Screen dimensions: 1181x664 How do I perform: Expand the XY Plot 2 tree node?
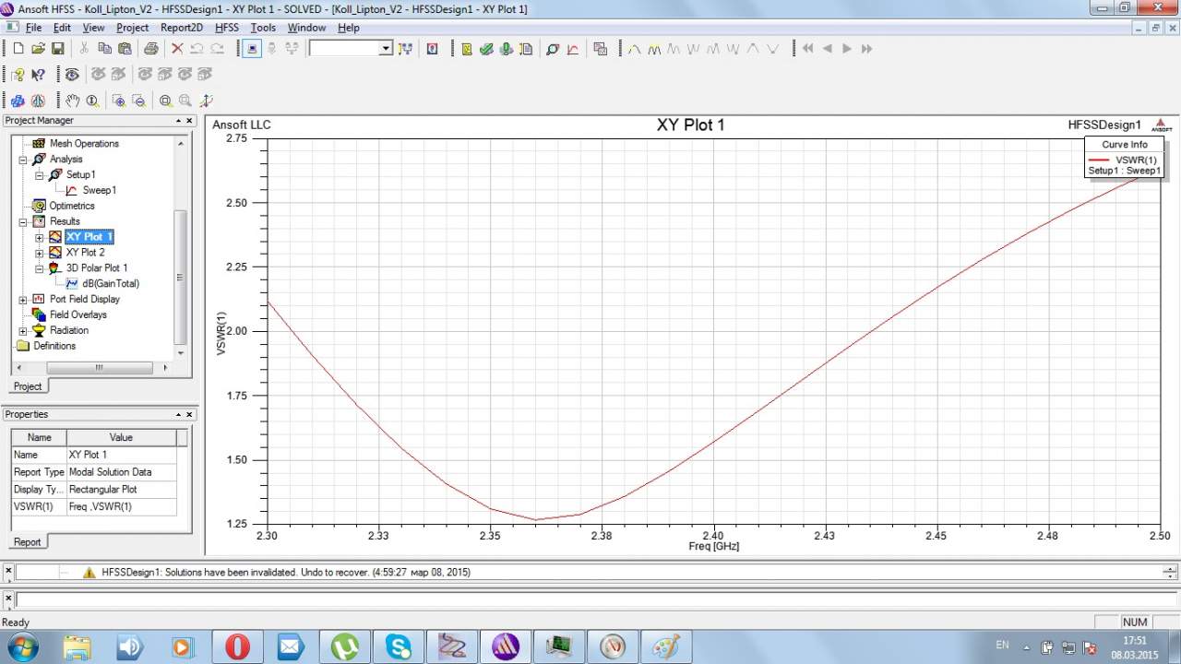click(x=39, y=253)
